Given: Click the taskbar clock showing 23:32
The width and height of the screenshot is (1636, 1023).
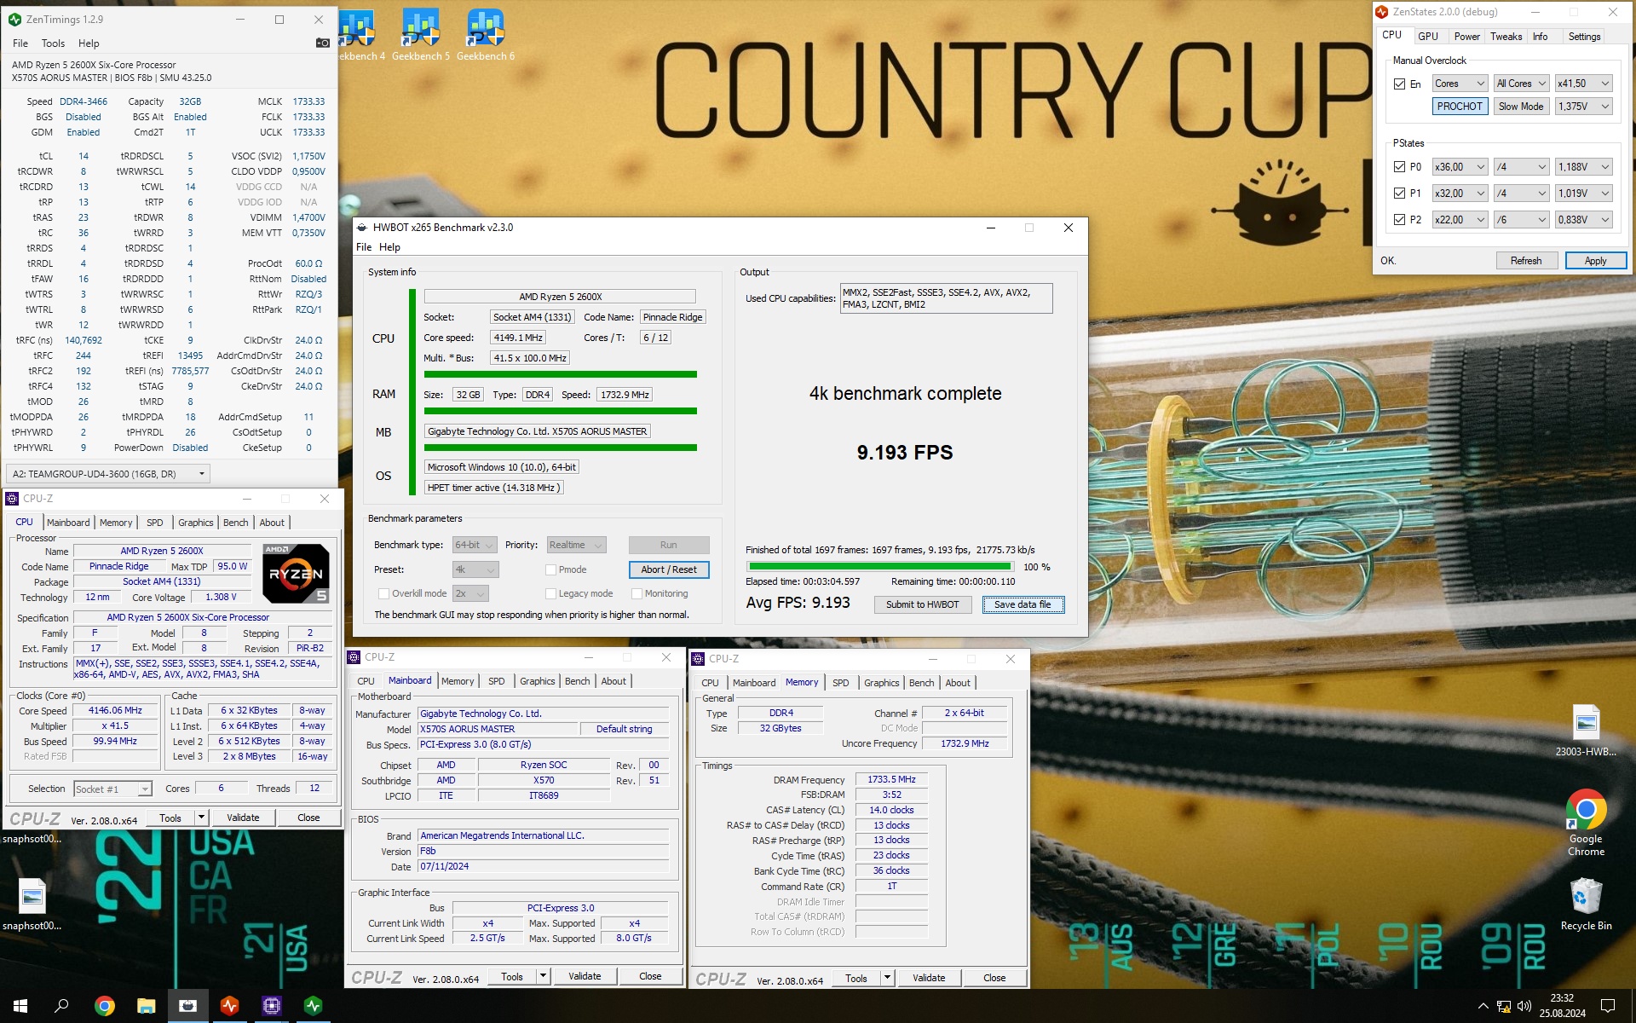Looking at the screenshot, I should pyautogui.click(x=1562, y=998).
